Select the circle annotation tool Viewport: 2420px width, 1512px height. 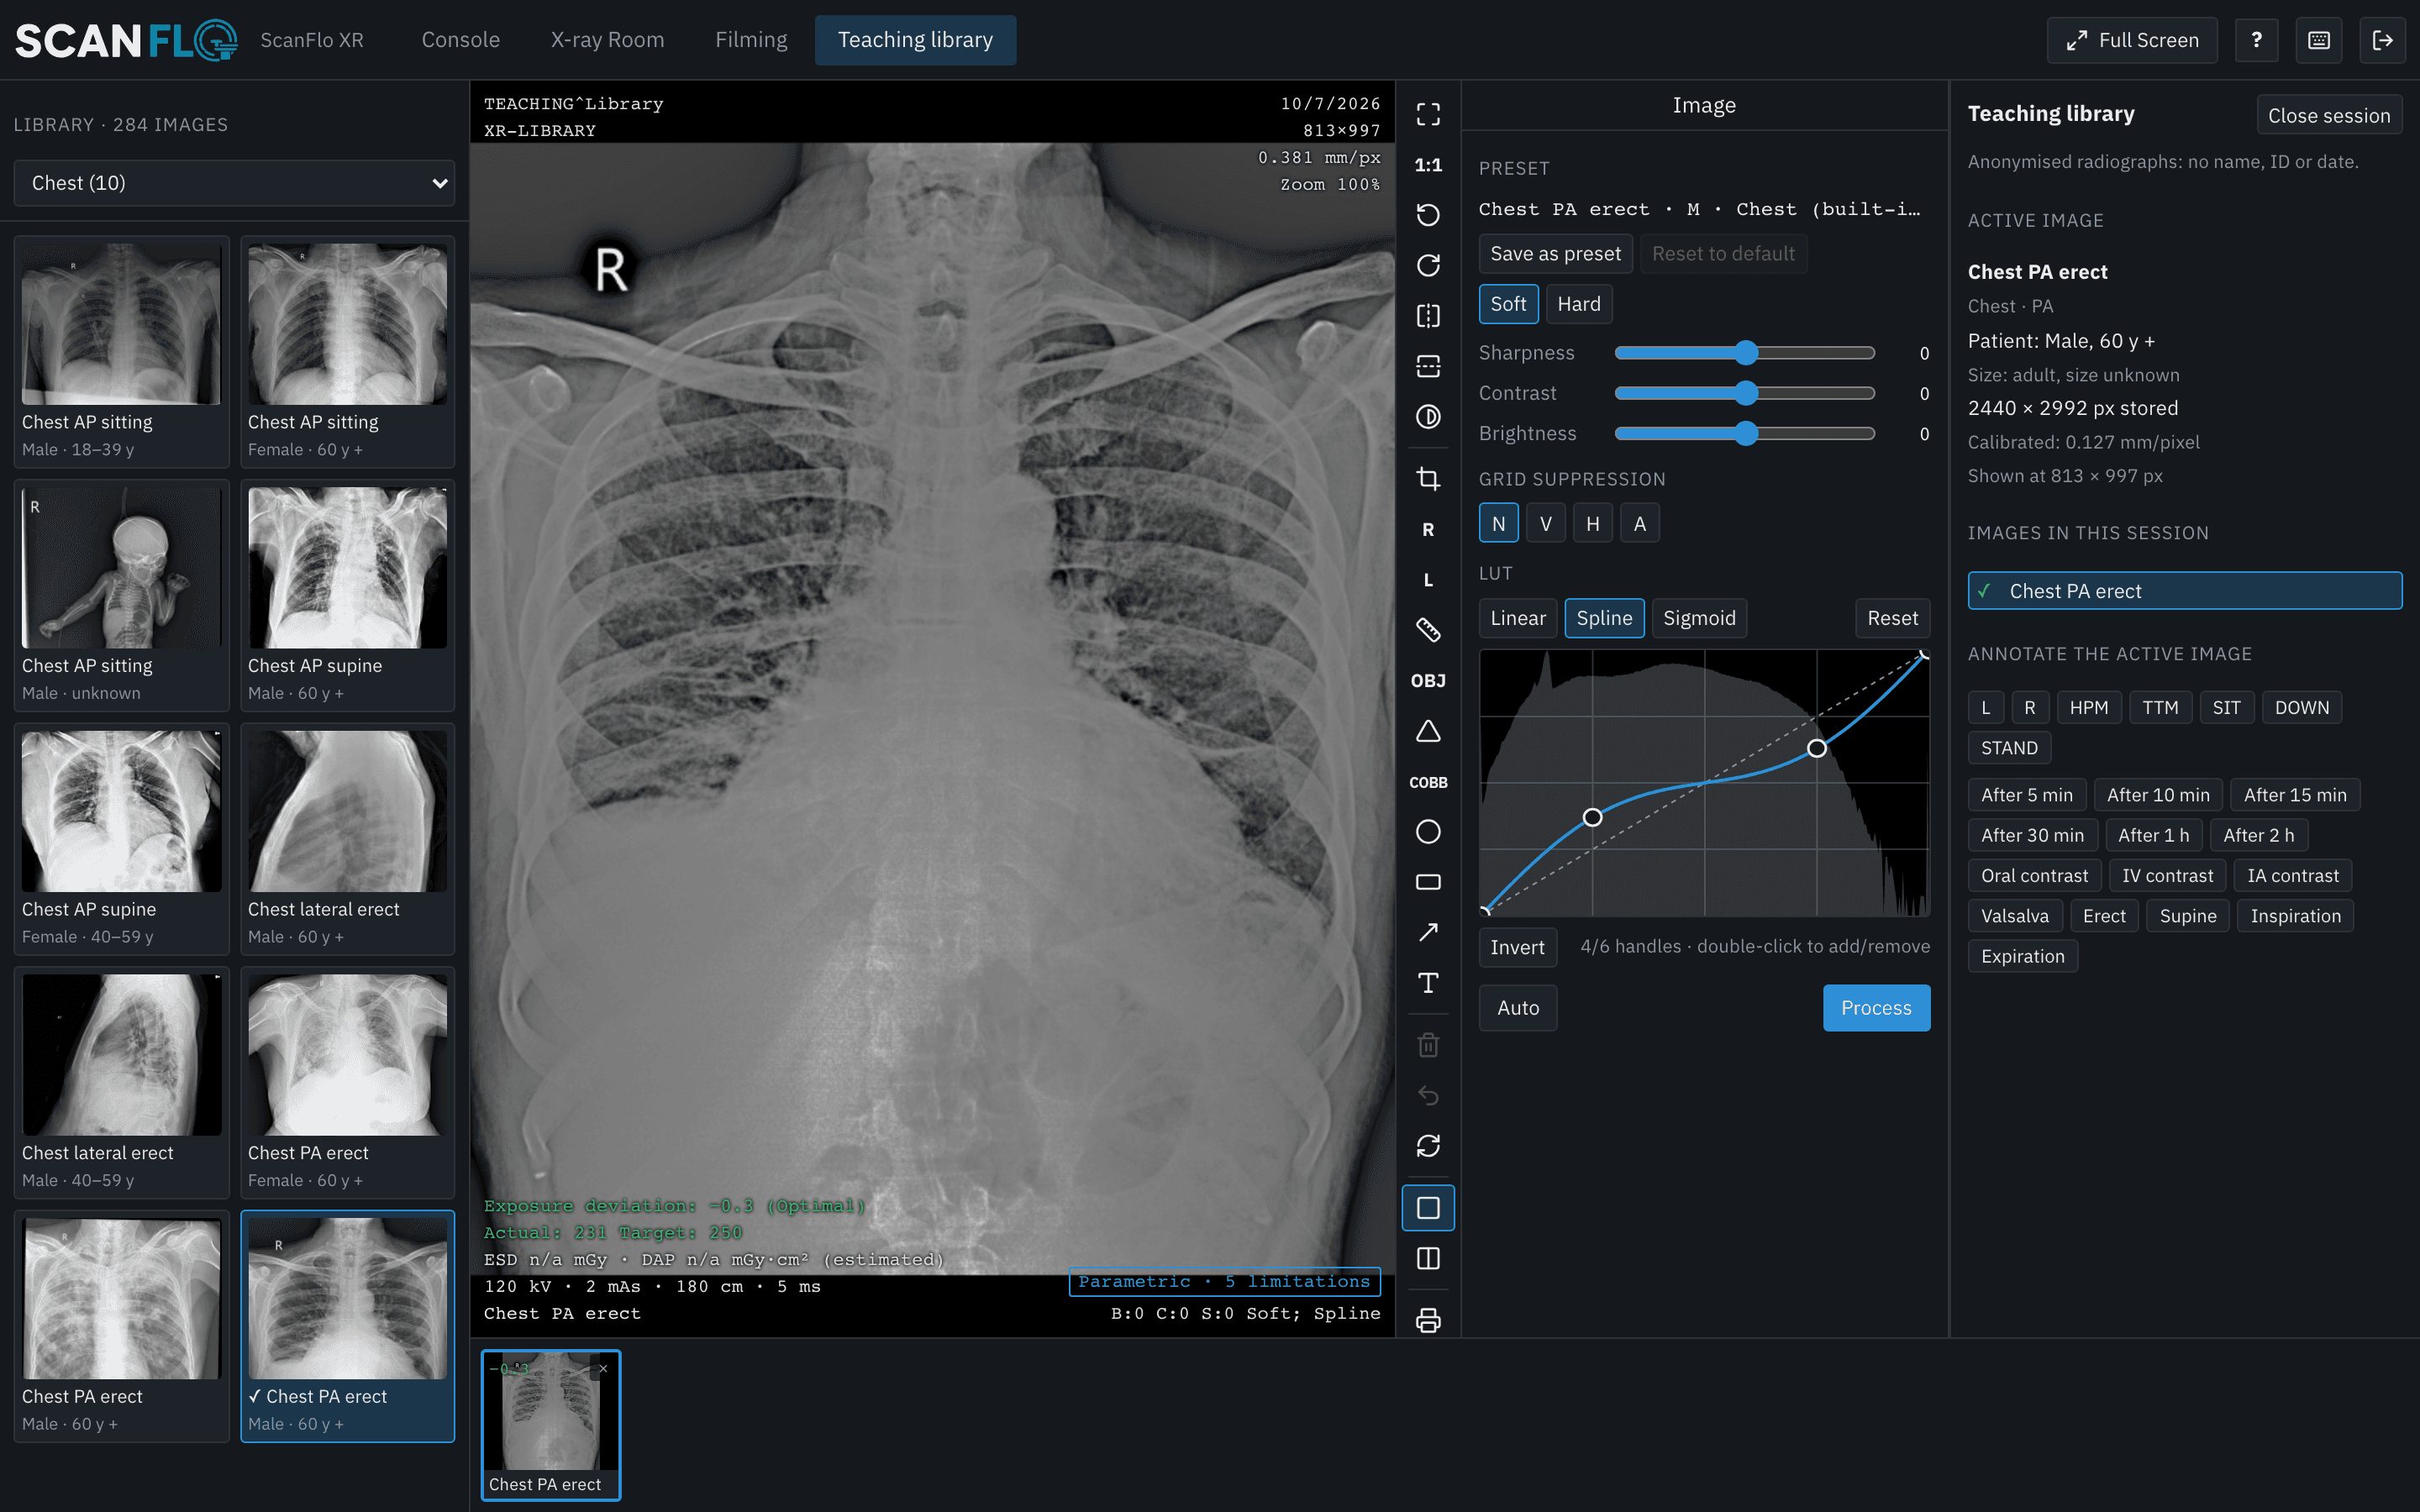coord(1428,832)
